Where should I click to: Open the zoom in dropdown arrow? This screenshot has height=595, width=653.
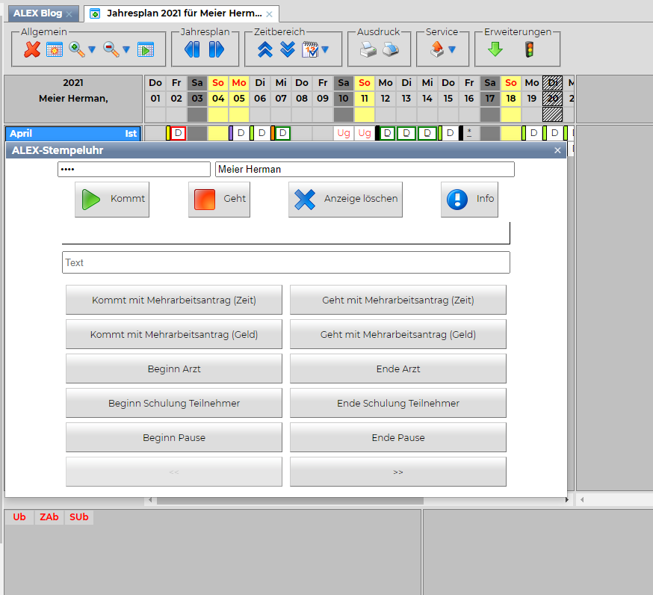(x=92, y=50)
